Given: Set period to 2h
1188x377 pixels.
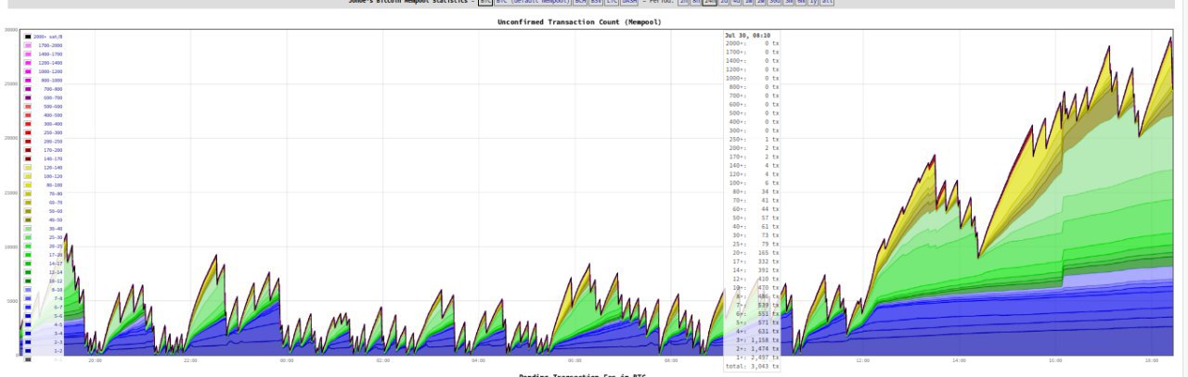Looking at the screenshot, I should click(684, 3).
